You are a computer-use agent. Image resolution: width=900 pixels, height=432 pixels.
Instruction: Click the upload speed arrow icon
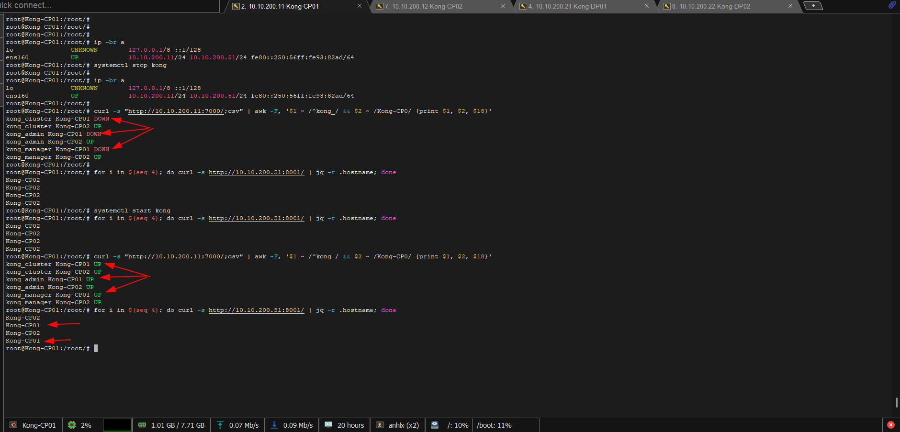click(x=220, y=425)
